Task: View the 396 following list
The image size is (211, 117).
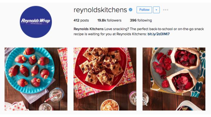Action: pos(141,20)
